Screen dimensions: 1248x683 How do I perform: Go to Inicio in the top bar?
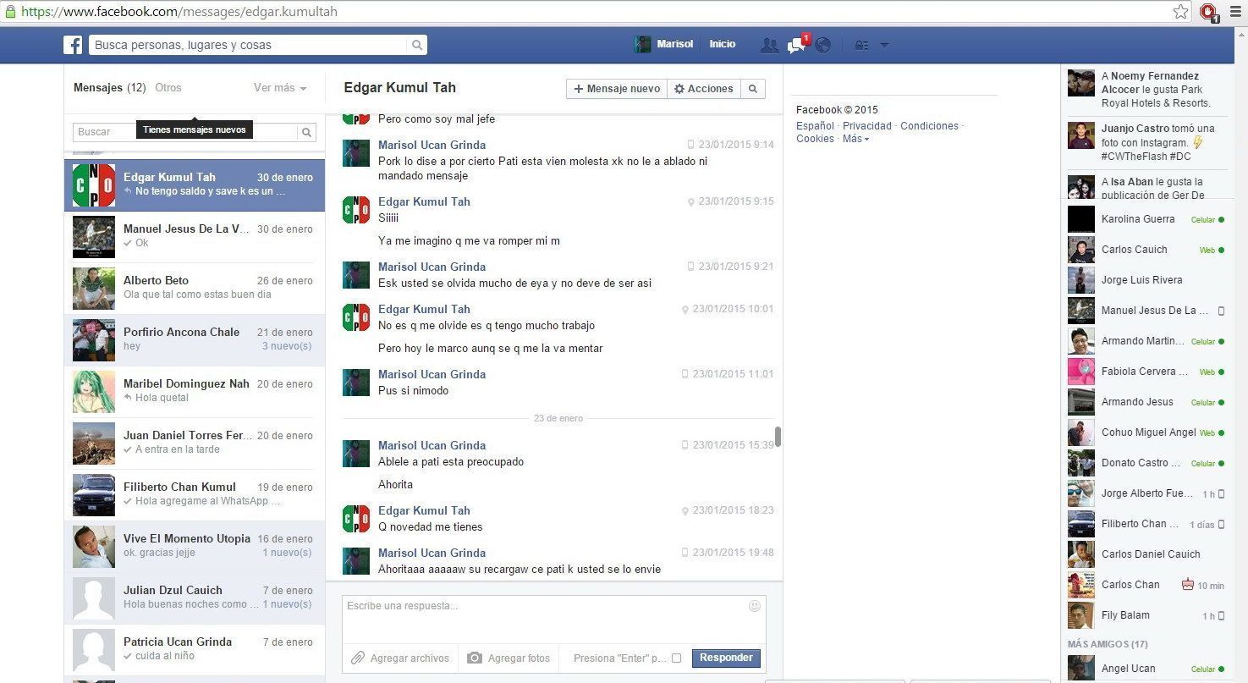coord(723,44)
